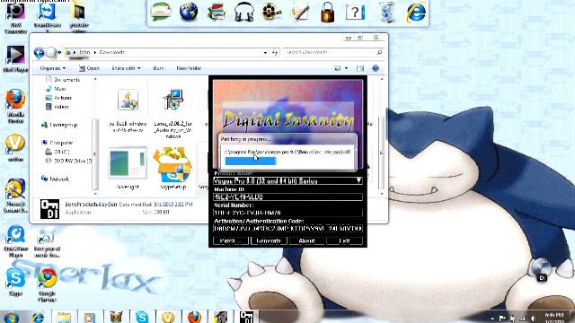Click the volume icon in system tray

(x=533, y=319)
